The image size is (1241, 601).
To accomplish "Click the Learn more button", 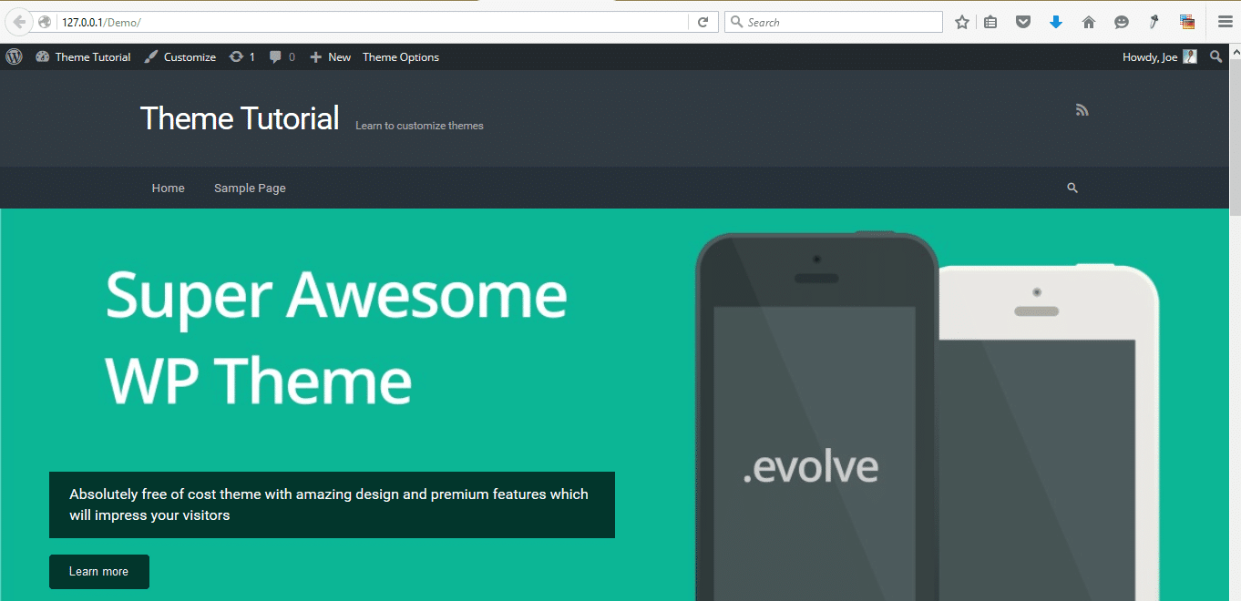I will [99, 572].
